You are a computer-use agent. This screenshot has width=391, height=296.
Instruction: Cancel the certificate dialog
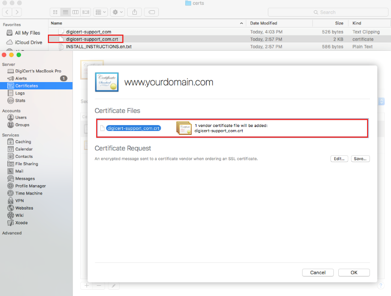click(318, 273)
